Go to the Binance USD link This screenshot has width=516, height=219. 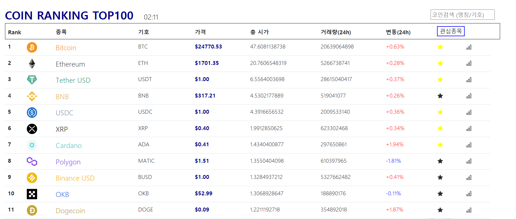pos(75,178)
